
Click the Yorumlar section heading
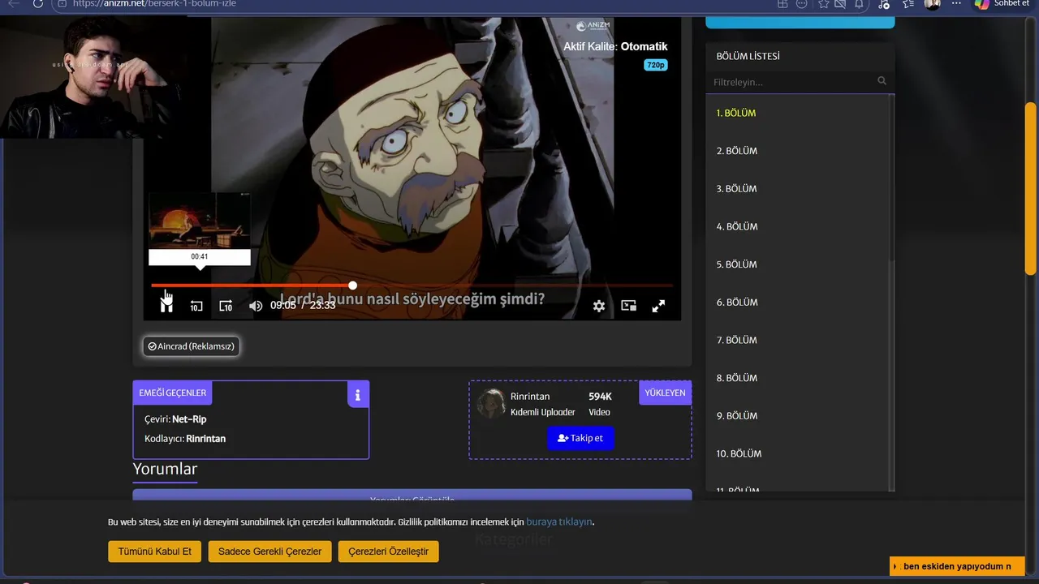(x=165, y=469)
